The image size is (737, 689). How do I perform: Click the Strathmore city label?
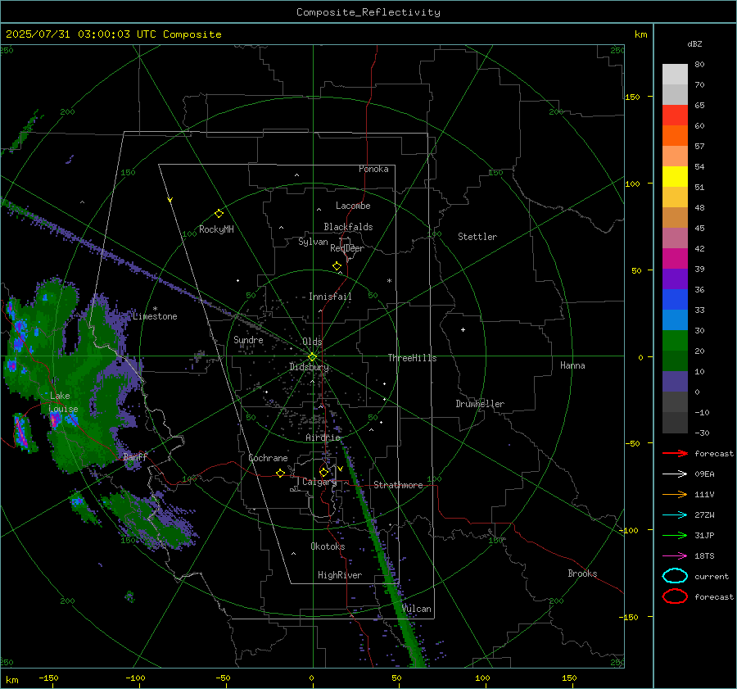(x=398, y=485)
